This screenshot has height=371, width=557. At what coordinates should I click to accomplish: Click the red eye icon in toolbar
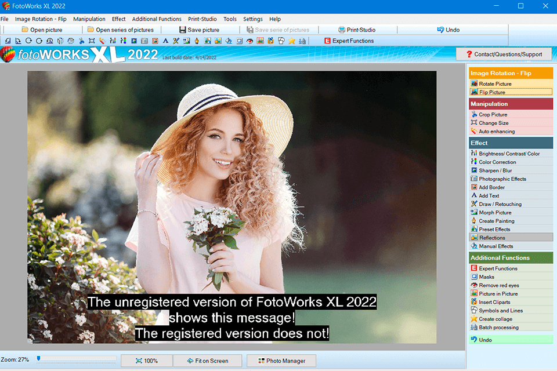249,41
